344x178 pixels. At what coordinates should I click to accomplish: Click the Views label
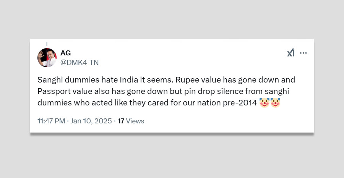[135, 121]
